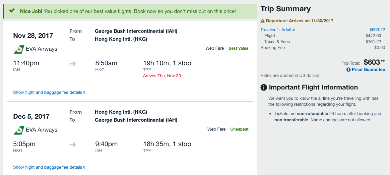Image resolution: width=390 pixels, height=175 pixels.
Task: Click EVA Airways logo for Dec 5 flight
Action: pos(19,130)
